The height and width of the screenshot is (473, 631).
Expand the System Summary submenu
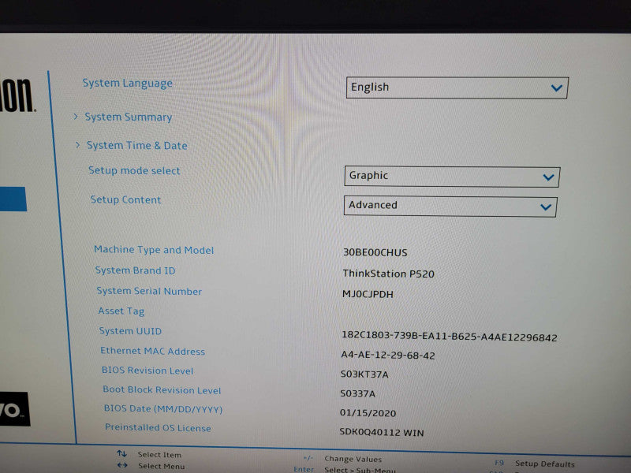point(129,117)
